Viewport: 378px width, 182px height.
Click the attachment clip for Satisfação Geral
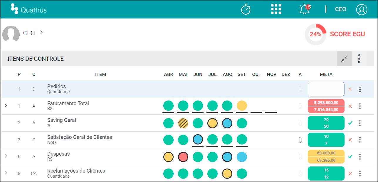click(x=300, y=140)
